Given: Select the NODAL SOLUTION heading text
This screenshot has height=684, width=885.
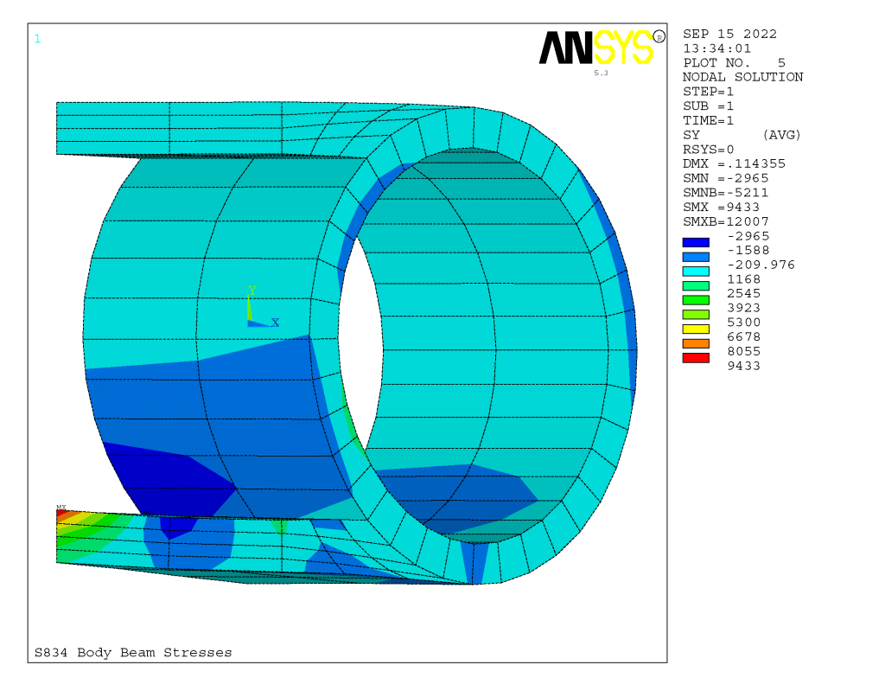Looking at the screenshot, I should point(742,77).
